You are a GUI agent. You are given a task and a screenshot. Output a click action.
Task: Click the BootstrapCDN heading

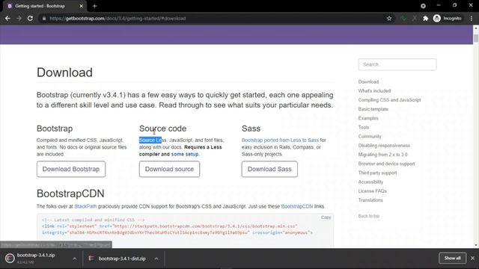click(70, 194)
